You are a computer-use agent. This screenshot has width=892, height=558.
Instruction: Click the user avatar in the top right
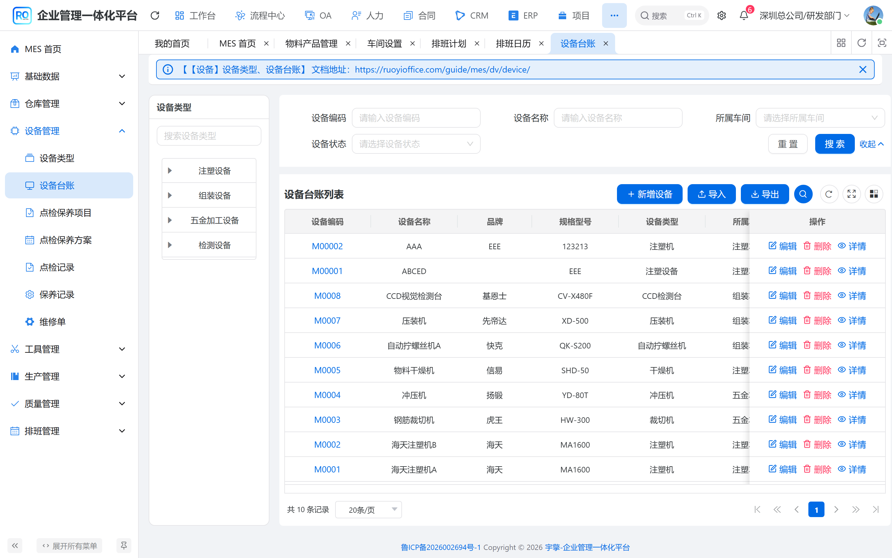[x=873, y=15]
